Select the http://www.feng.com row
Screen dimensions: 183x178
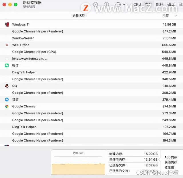[x=91, y=59]
